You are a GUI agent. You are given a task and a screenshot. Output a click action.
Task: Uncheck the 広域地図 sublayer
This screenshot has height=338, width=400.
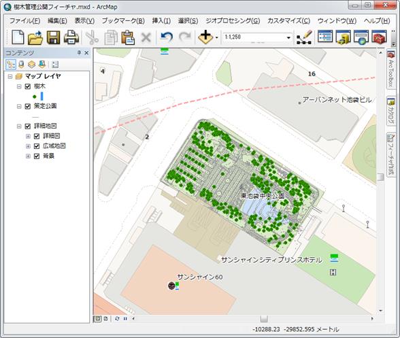coord(37,146)
